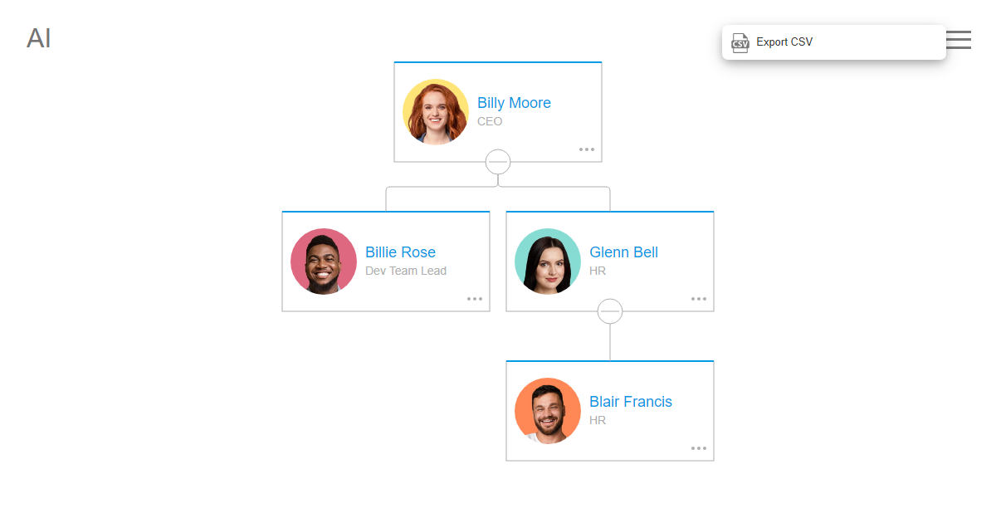Open the options menu on Billy Moore's card
The height and width of the screenshot is (523, 996).
587,149
